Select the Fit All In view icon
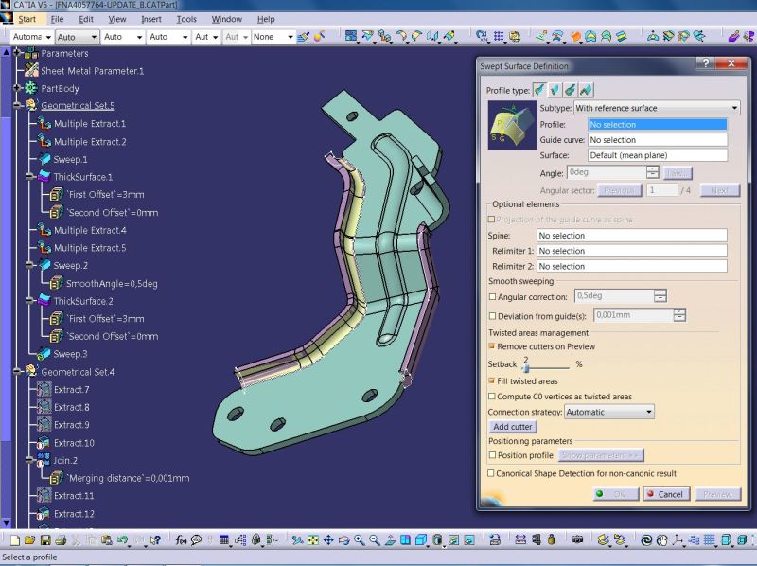Screen dimensions: 757x566 313,539
